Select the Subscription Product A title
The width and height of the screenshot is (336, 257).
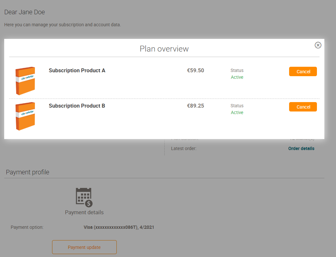coord(77,70)
